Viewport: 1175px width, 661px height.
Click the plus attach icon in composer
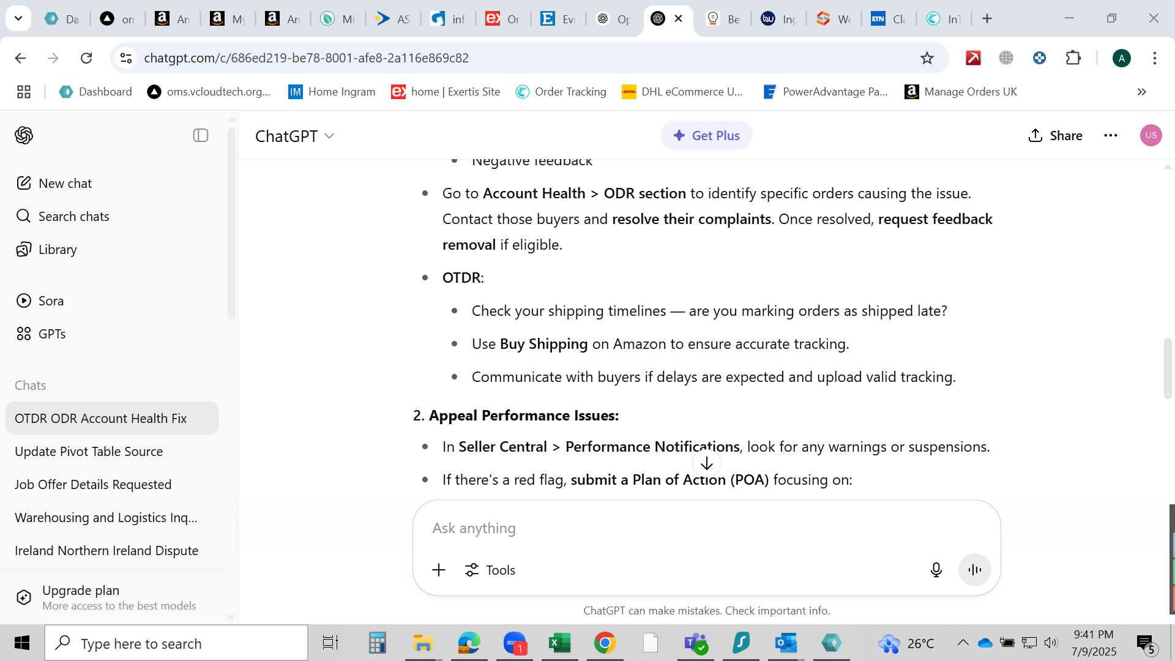[439, 570]
